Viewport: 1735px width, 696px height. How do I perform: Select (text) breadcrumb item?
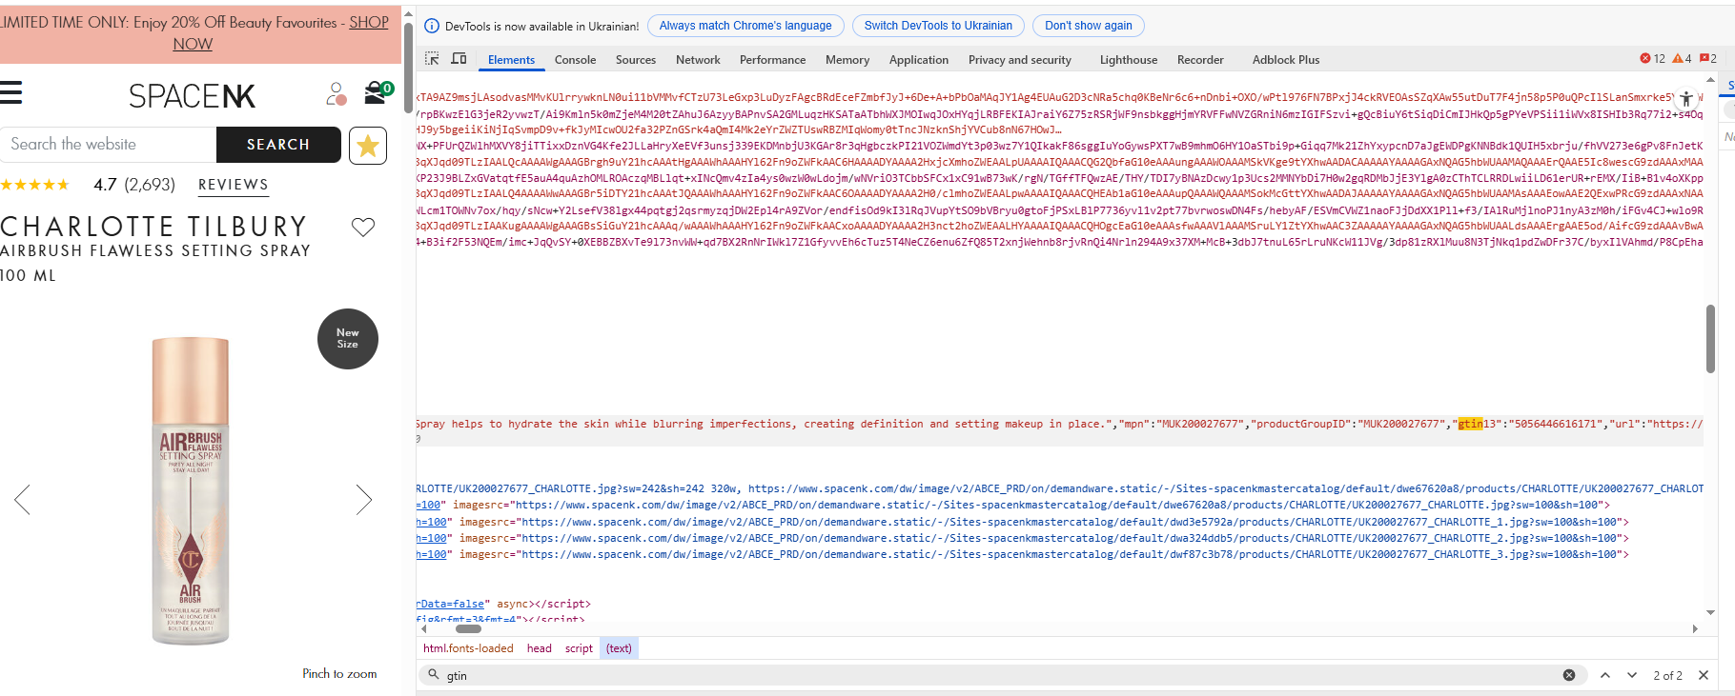coord(619,648)
